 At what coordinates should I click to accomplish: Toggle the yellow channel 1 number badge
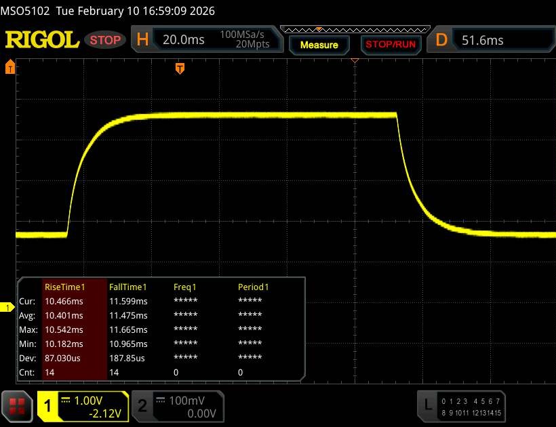pos(48,406)
